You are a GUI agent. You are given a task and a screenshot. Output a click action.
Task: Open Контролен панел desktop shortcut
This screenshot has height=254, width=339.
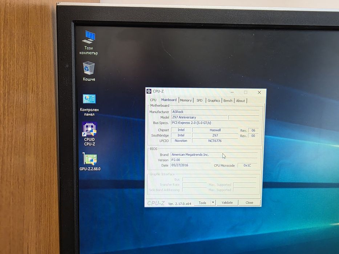[x=89, y=105]
